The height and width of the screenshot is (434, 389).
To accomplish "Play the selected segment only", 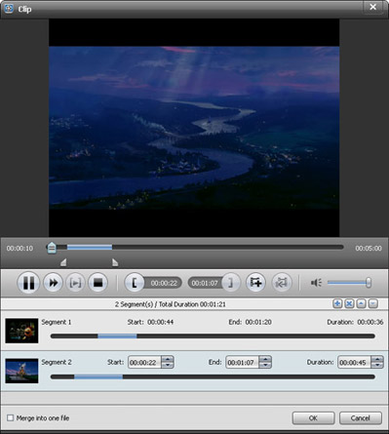I will [x=75, y=283].
